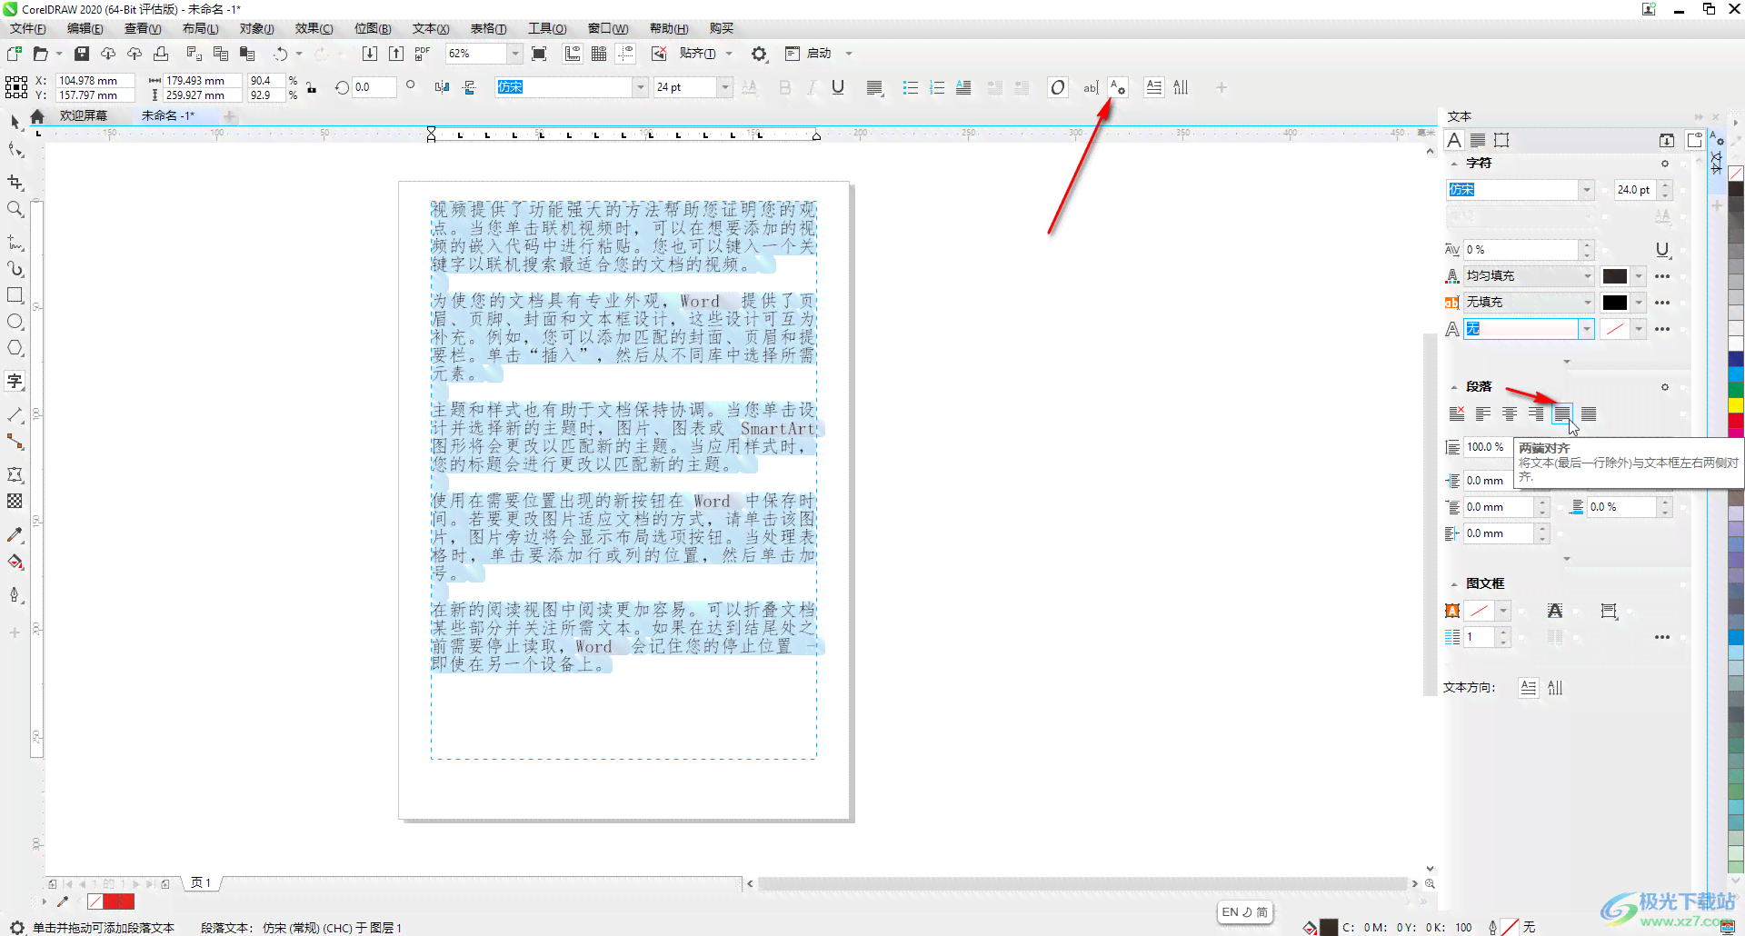1745x936 pixels.
Task: Click the Import icon
Action: (x=370, y=54)
